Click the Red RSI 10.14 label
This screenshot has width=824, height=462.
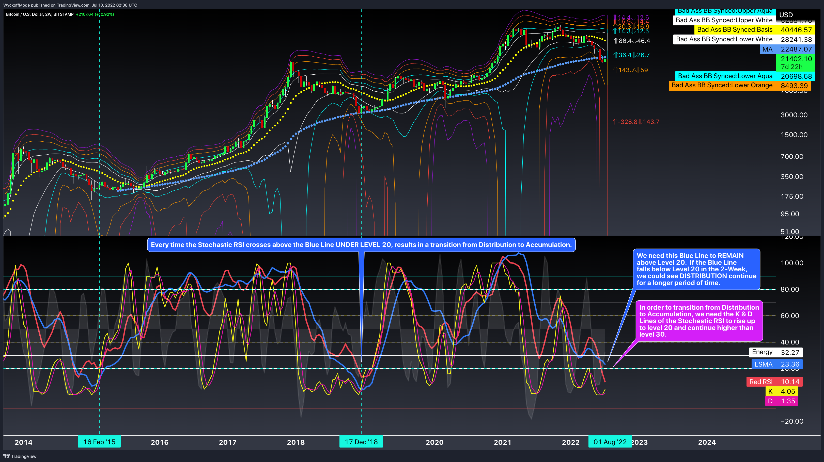point(774,382)
